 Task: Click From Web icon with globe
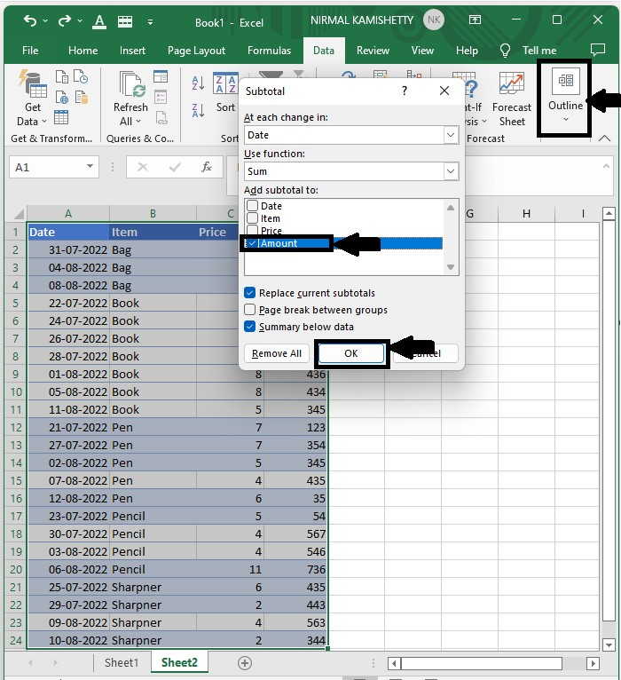[x=62, y=97]
